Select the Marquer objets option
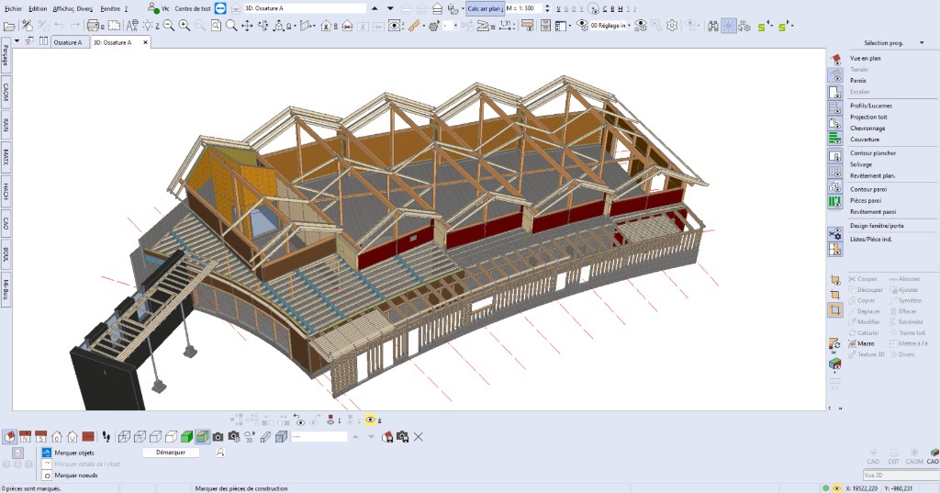Image resolution: width=940 pixels, height=493 pixels. click(x=68, y=453)
